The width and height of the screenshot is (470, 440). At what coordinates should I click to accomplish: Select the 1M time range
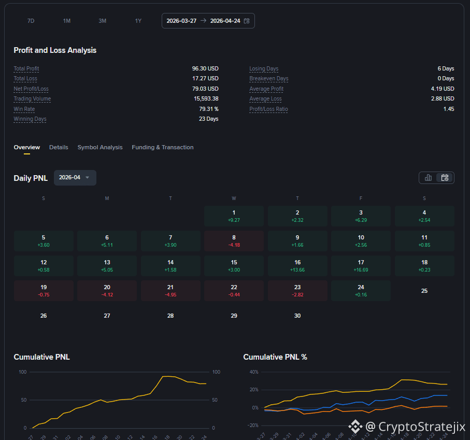[x=66, y=21]
